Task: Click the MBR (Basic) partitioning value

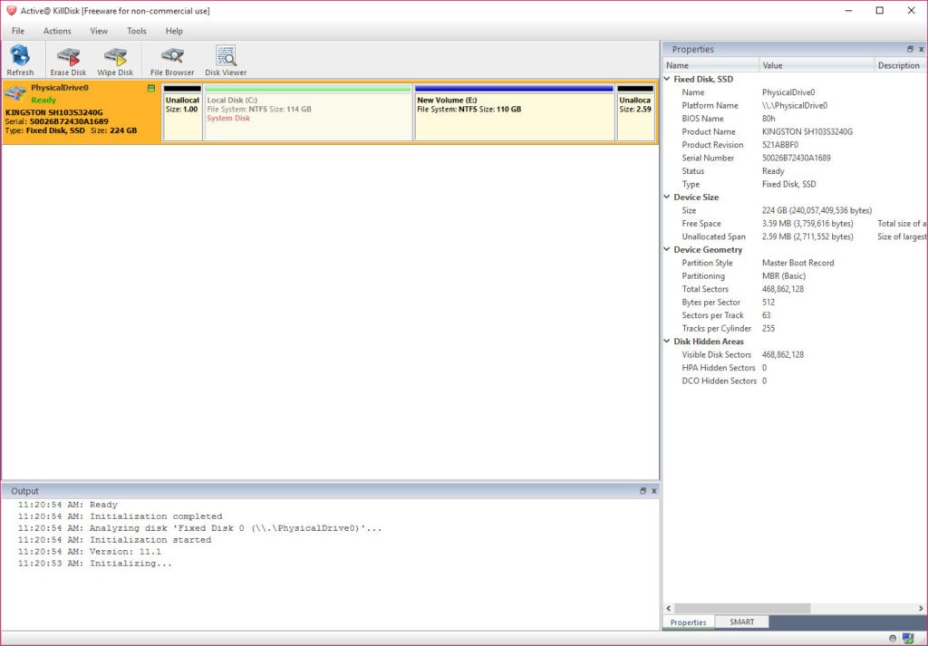Action: tap(784, 275)
